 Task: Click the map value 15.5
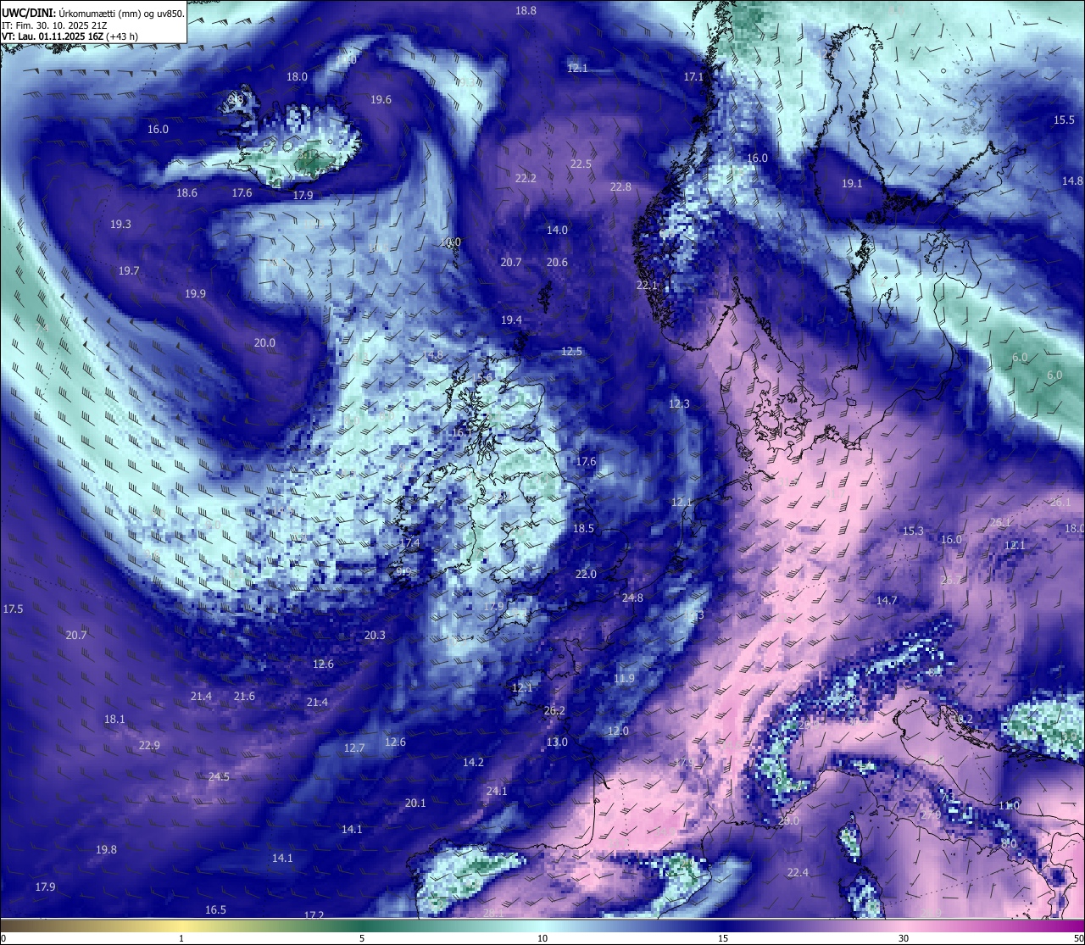click(1064, 120)
